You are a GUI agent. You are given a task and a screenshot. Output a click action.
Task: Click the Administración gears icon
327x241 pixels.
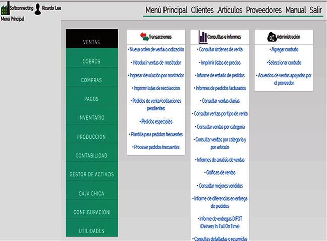(x=271, y=37)
